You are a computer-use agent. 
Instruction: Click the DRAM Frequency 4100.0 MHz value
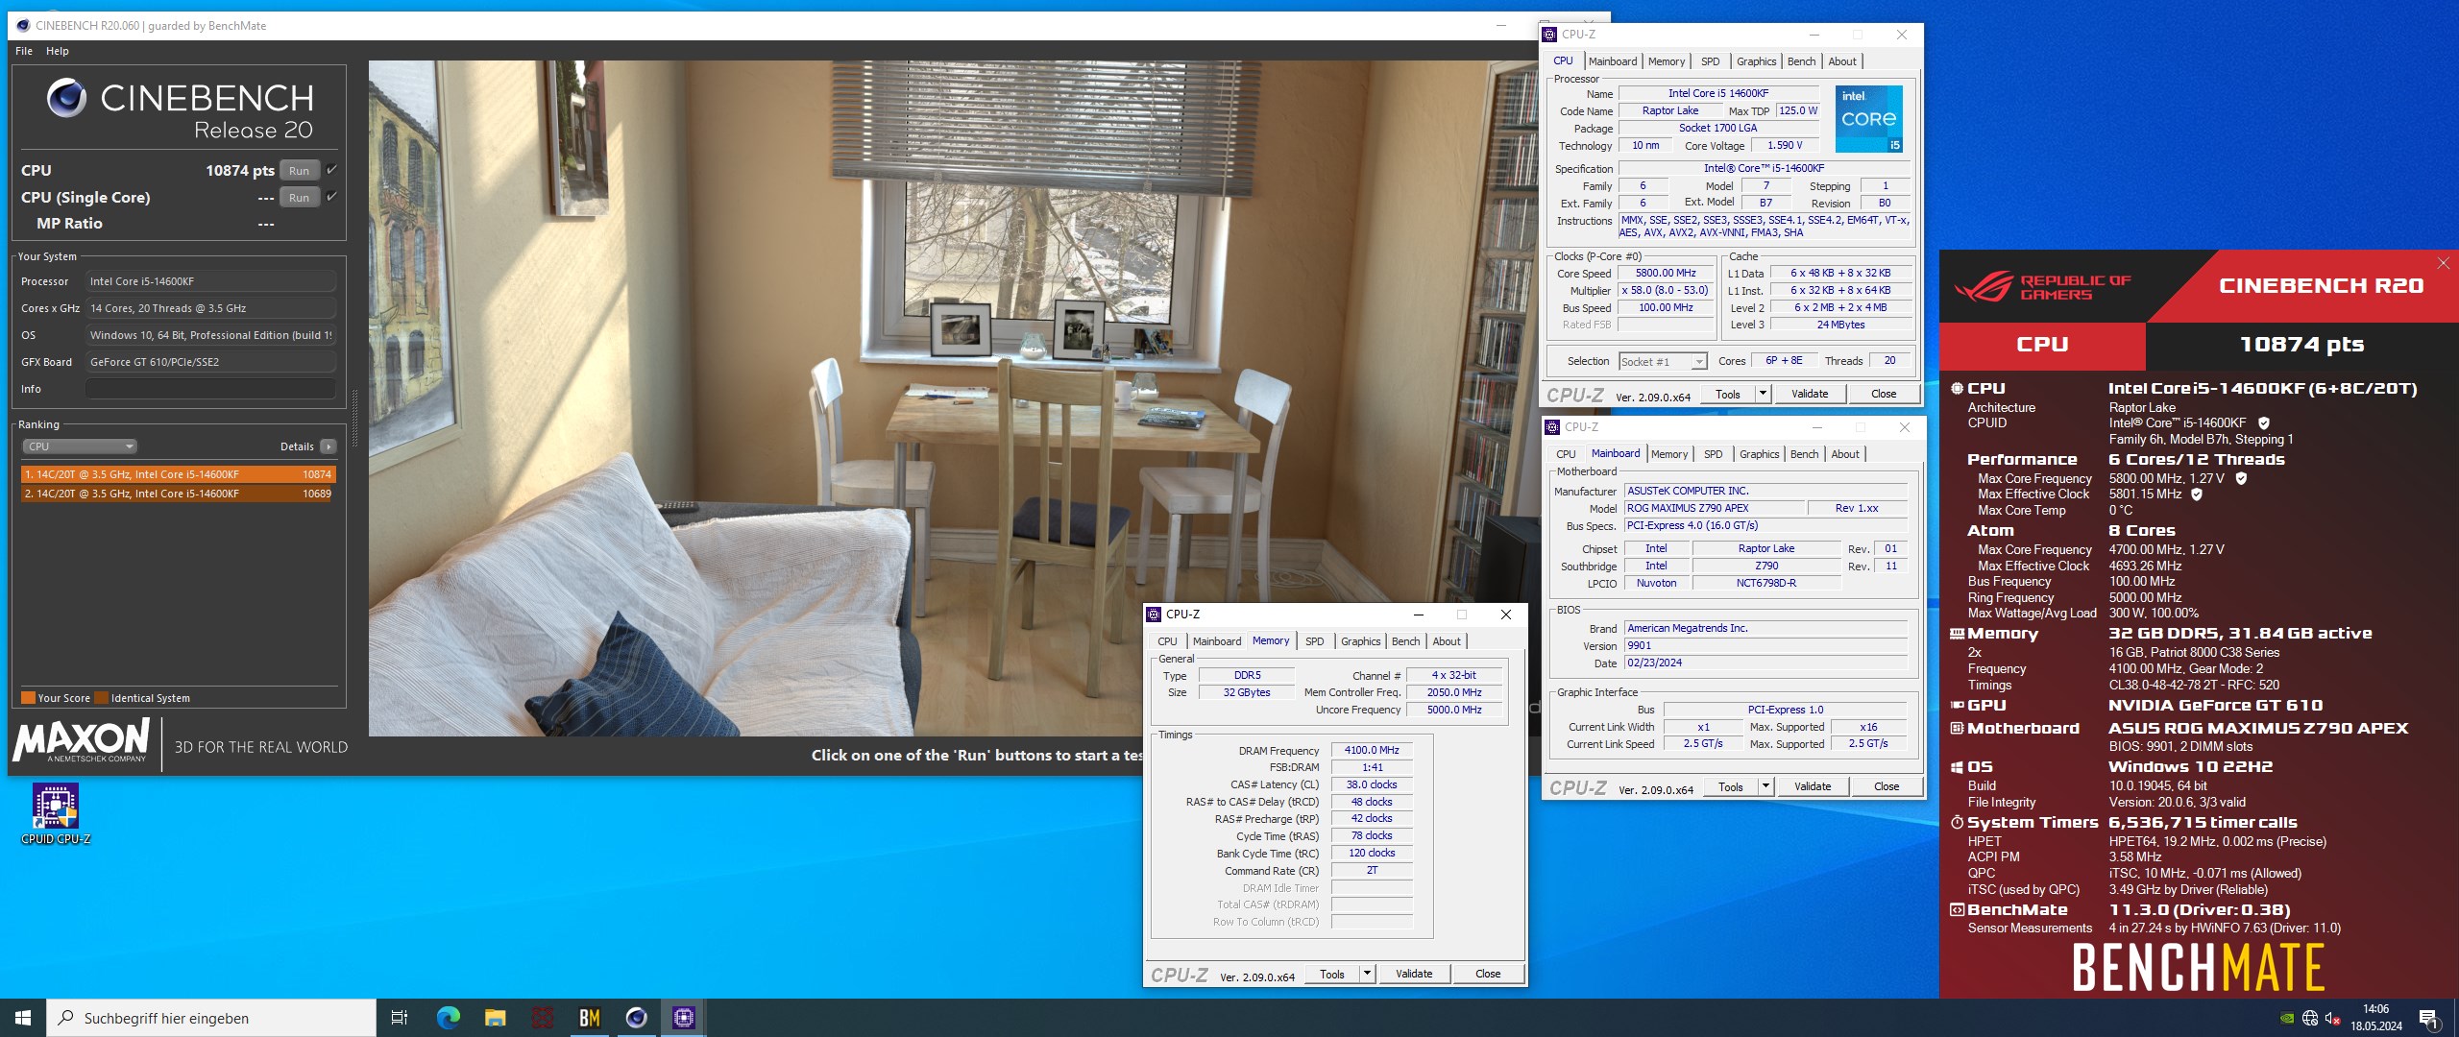pyautogui.click(x=1372, y=751)
